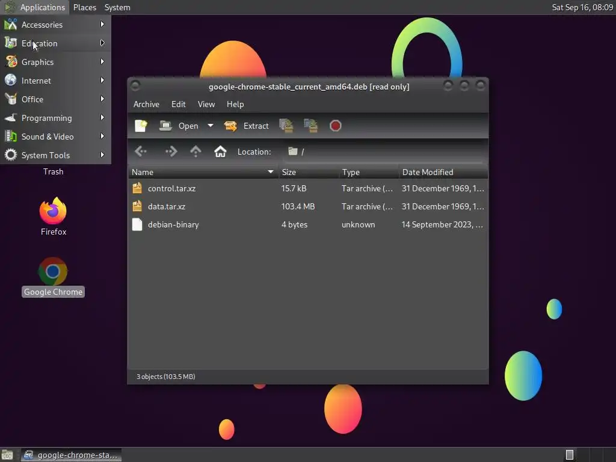The height and width of the screenshot is (462, 616).
Task: Click the data.tar.xz archive file icon
Action: click(137, 206)
